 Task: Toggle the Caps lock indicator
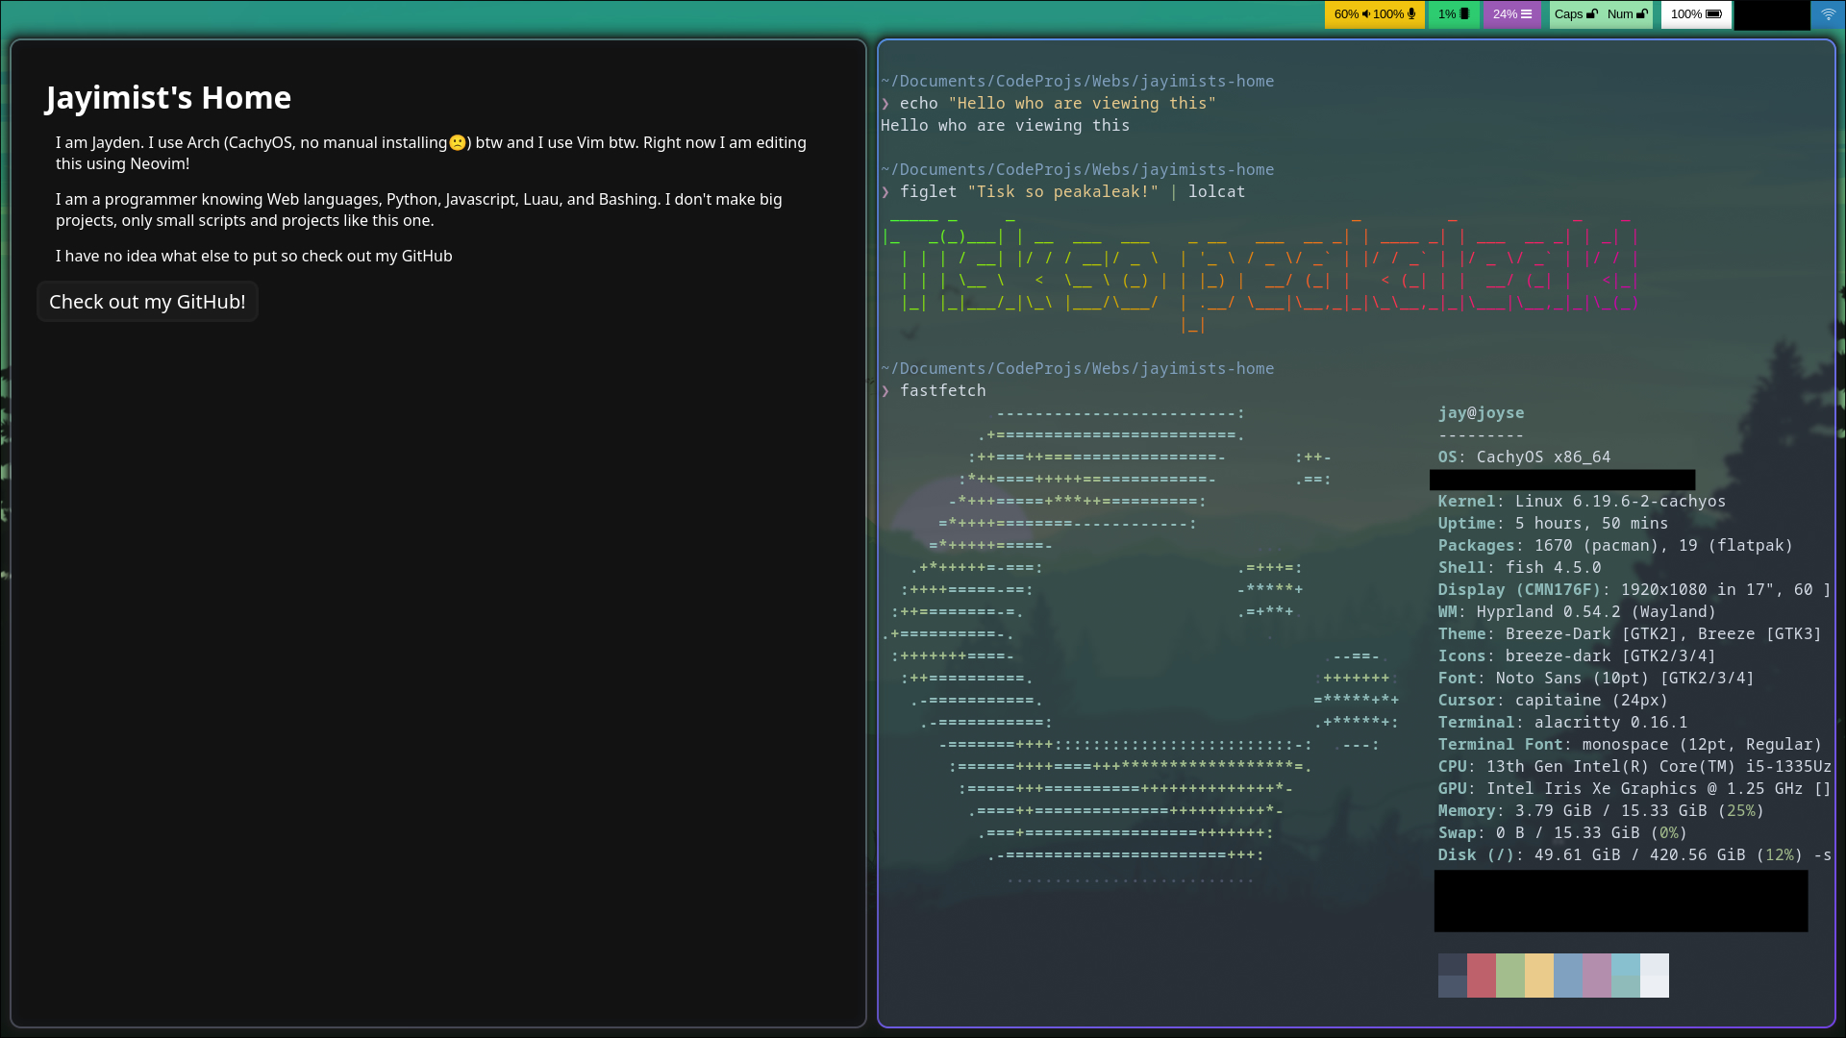pyautogui.click(x=1576, y=14)
